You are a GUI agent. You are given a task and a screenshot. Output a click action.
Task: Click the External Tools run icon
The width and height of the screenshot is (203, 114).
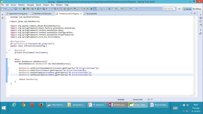click(44, 9)
